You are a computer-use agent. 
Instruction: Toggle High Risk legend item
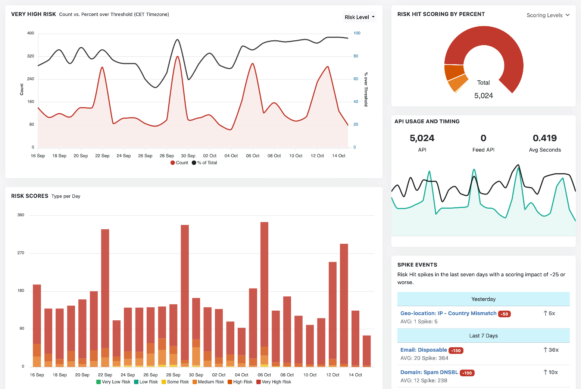click(x=240, y=382)
